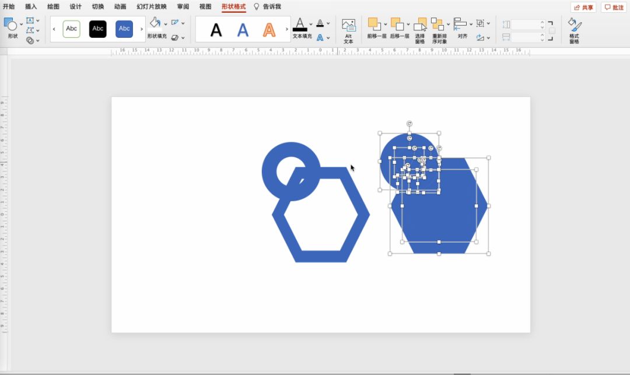Click the 形状格式 tab

(x=233, y=6)
